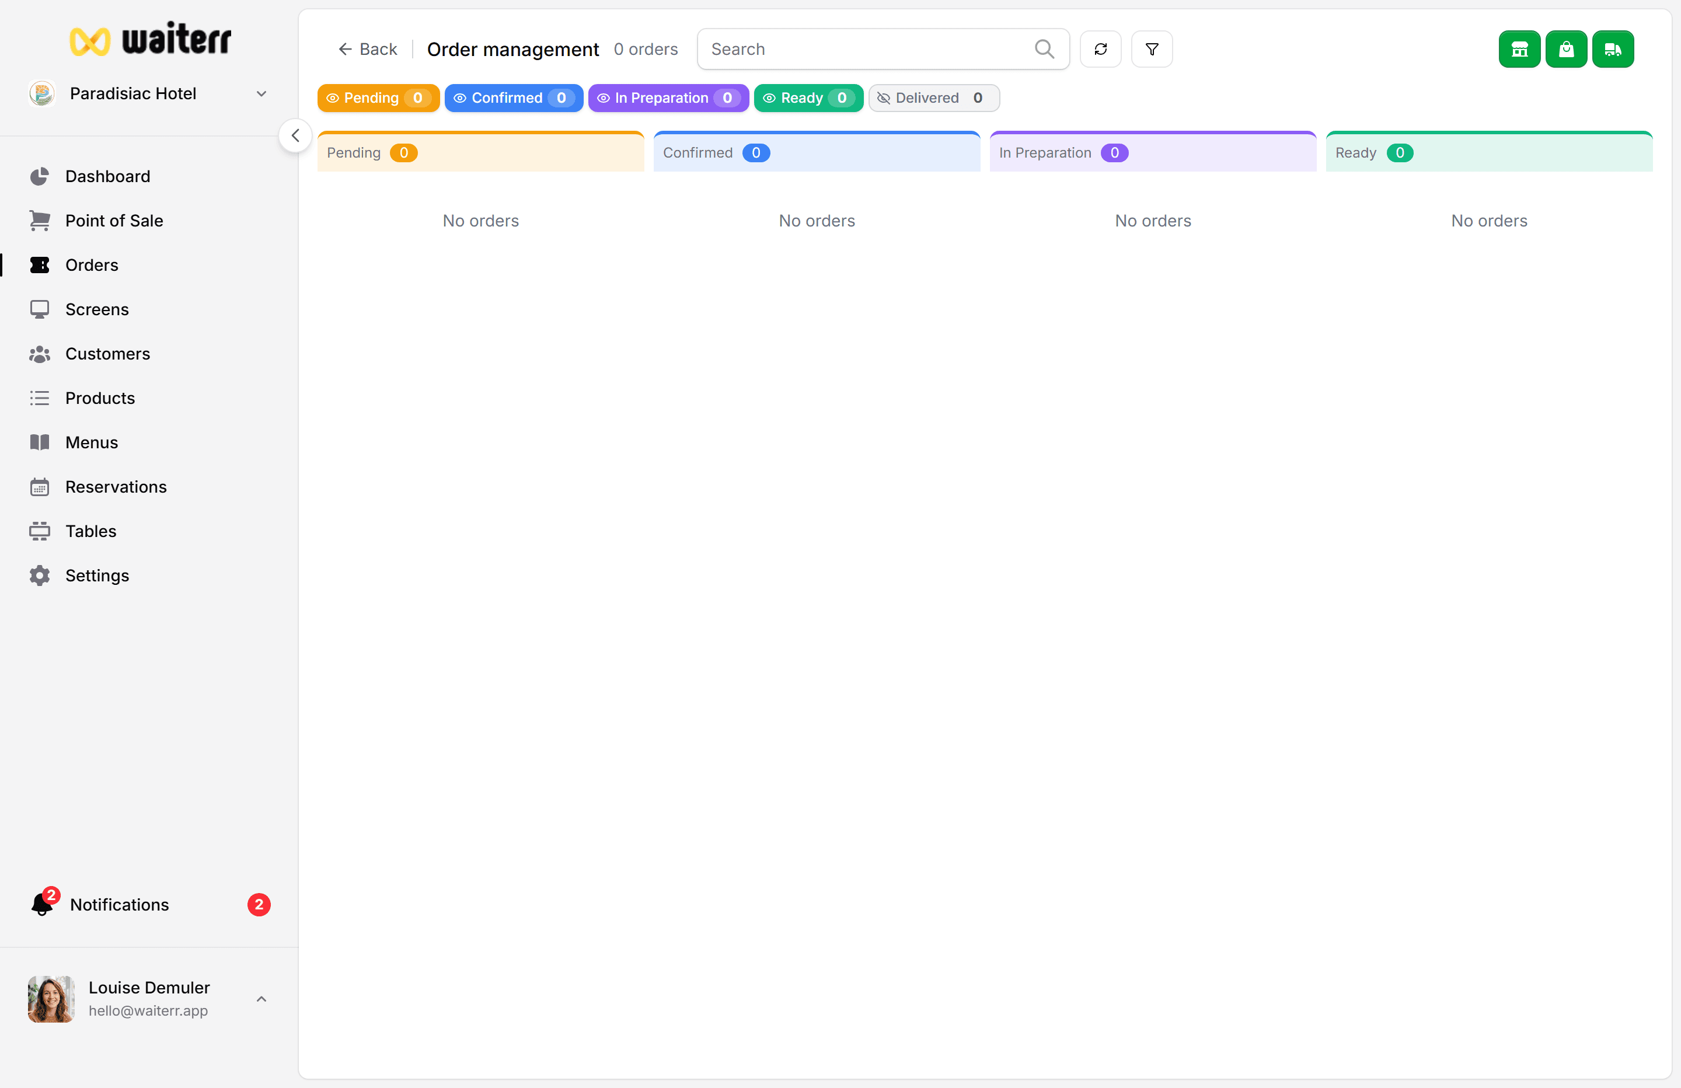Click the hello@waiterr.app email text
Viewport: 1681px width, 1088px height.
148,1011
